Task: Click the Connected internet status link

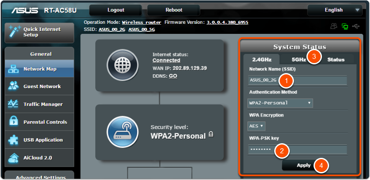Action: 166,60
